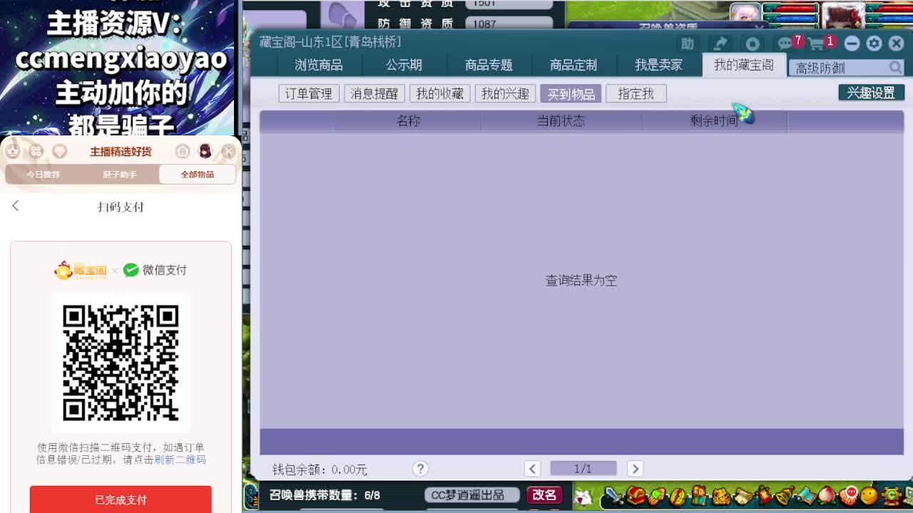
Task: Open the 我的收藏 sub-tab
Action: pyautogui.click(x=439, y=93)
